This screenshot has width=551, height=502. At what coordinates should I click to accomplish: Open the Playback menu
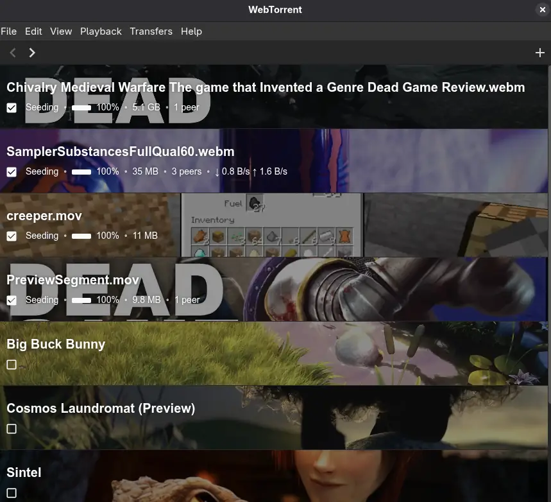tap(101, 31)
